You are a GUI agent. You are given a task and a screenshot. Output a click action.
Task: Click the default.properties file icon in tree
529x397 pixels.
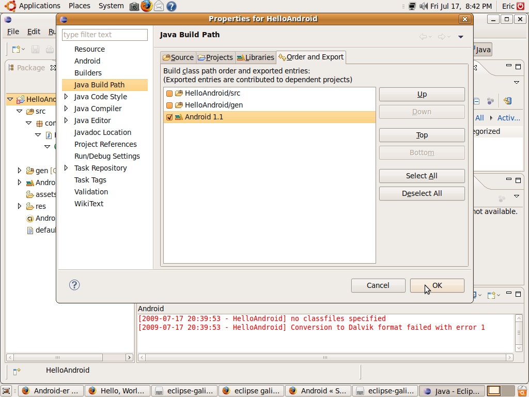coord(30,230)
